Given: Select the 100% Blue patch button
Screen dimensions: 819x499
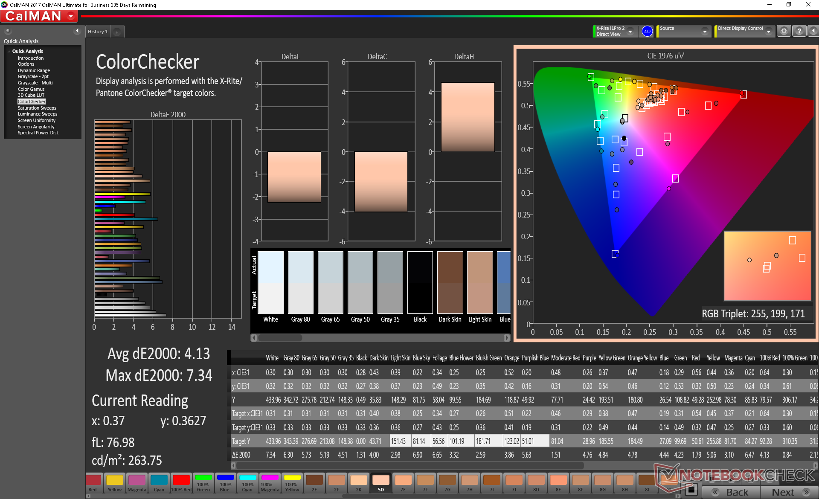Looking at the screenshot, I should tap(226, 483).
